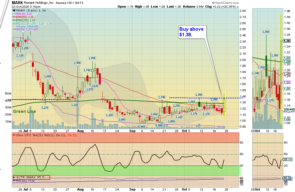Click the black 1.36 last-price tag on the zoom axis
295x192 pixels.
click(x=287, y=41)
